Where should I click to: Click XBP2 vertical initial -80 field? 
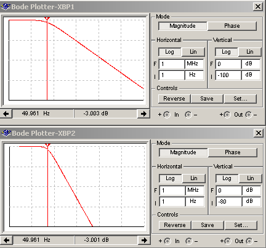tap(229, 202)
